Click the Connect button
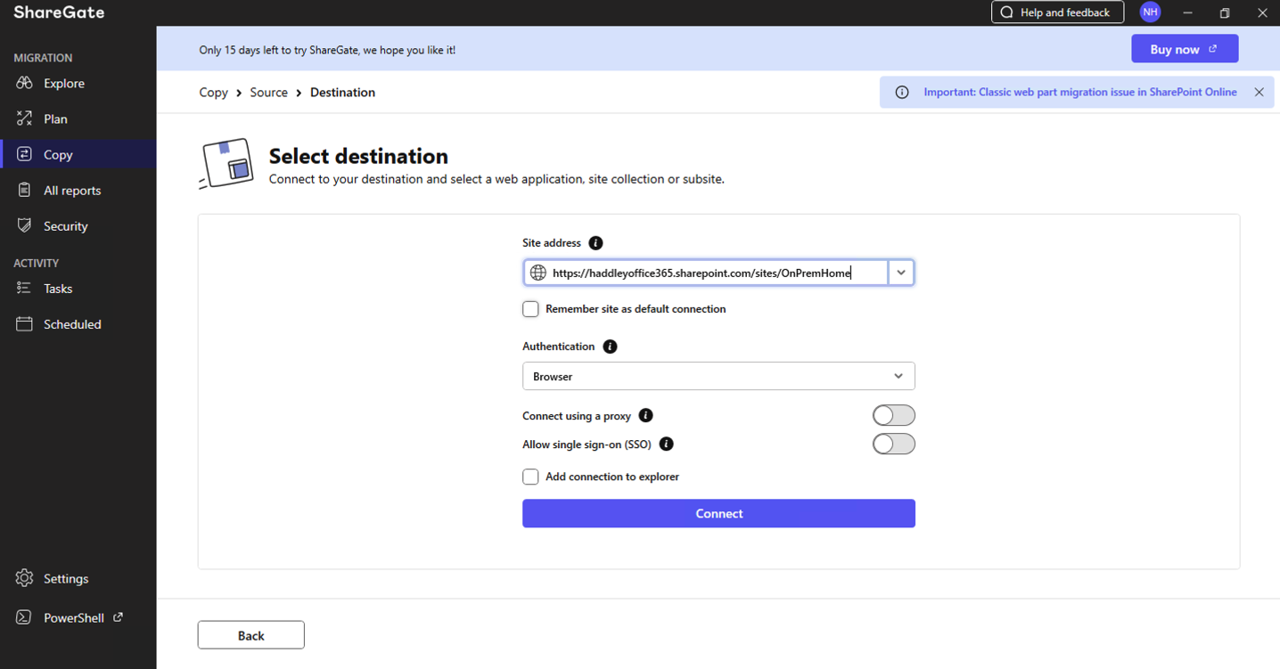This screenshot has width=1280, height=669. (x=718, y=513)
